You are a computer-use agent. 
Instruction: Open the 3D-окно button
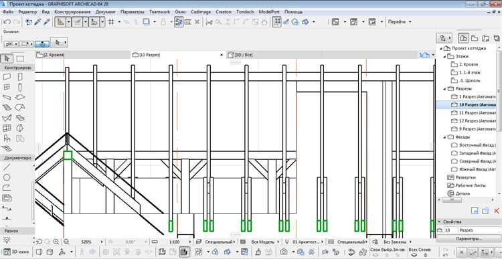(16, 252)
